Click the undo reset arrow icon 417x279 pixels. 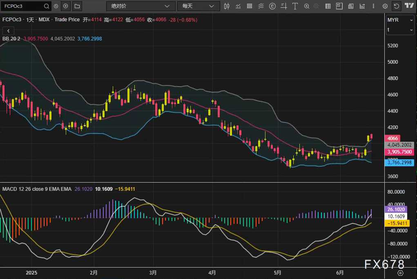coord(396,6)
